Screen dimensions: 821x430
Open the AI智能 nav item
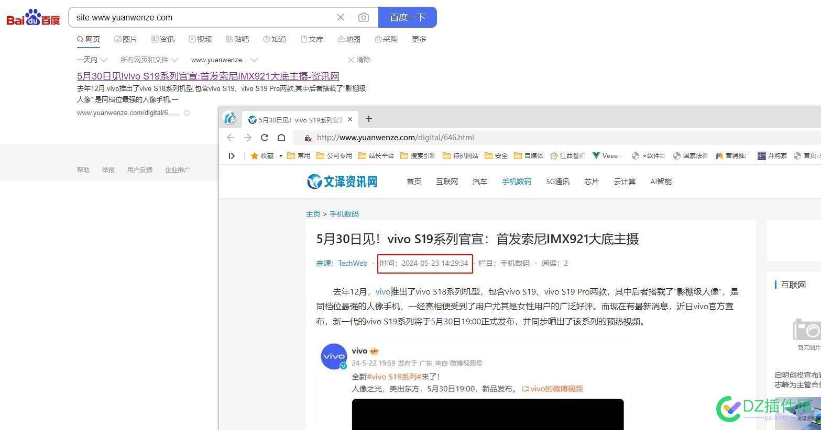click(661, 182)
